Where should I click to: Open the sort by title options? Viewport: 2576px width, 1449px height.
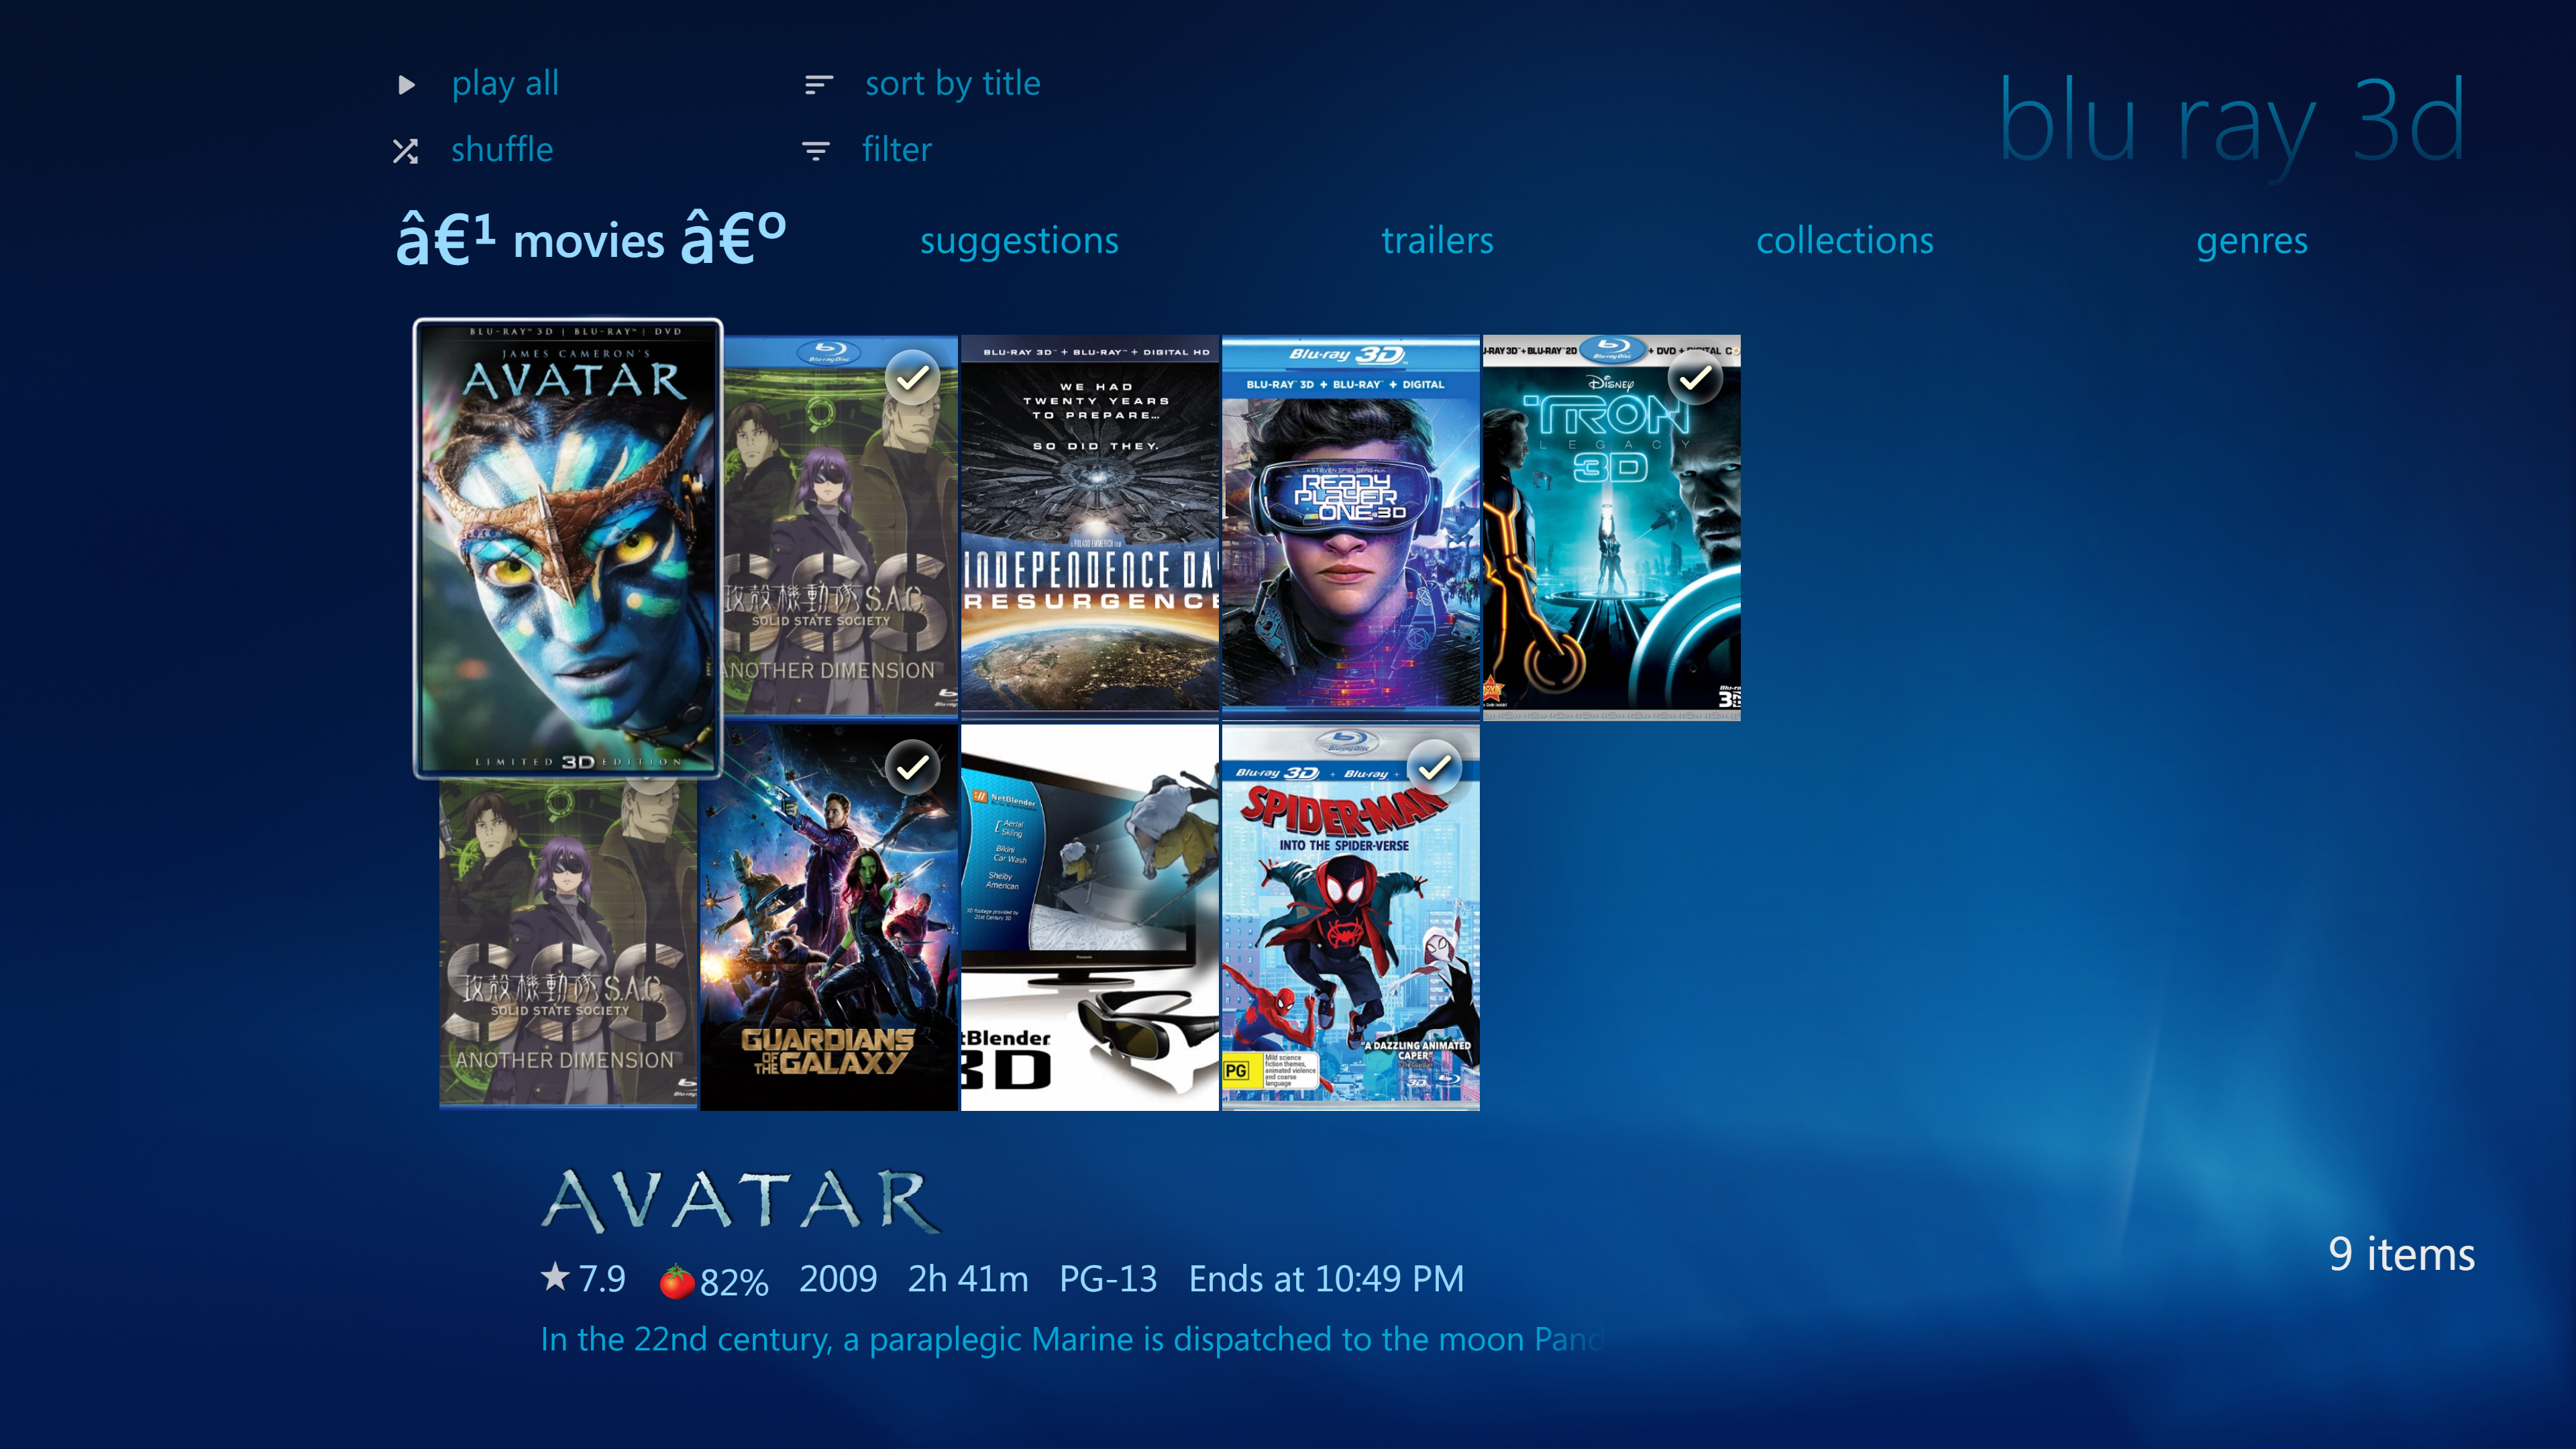(x=952, y=84)
